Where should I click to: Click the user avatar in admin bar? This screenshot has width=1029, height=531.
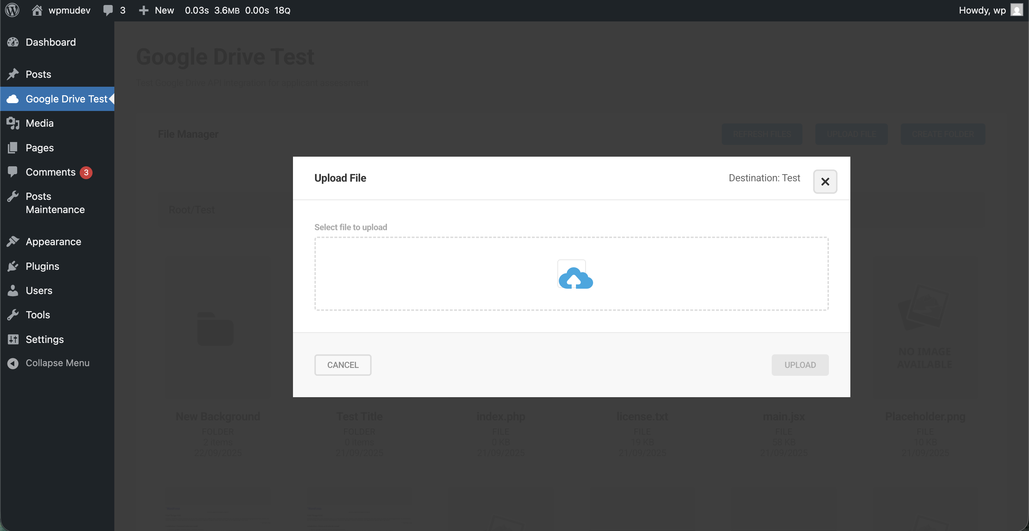(1016, 10)
